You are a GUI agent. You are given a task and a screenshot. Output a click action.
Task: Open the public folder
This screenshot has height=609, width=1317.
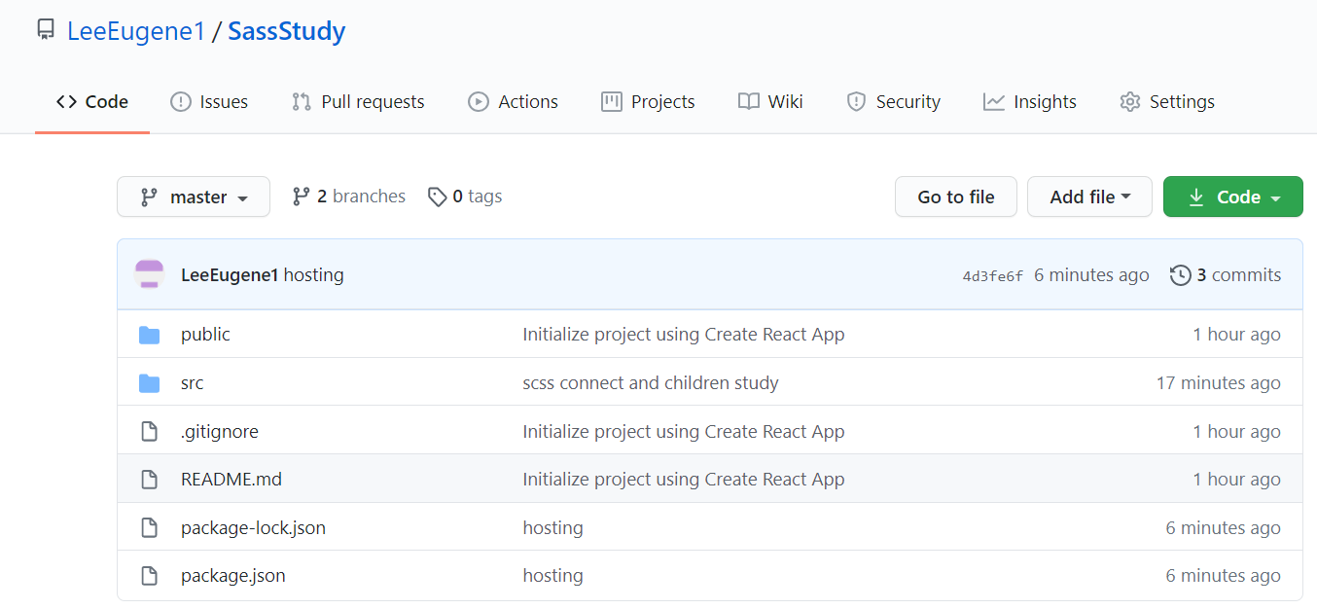(205, 334)
